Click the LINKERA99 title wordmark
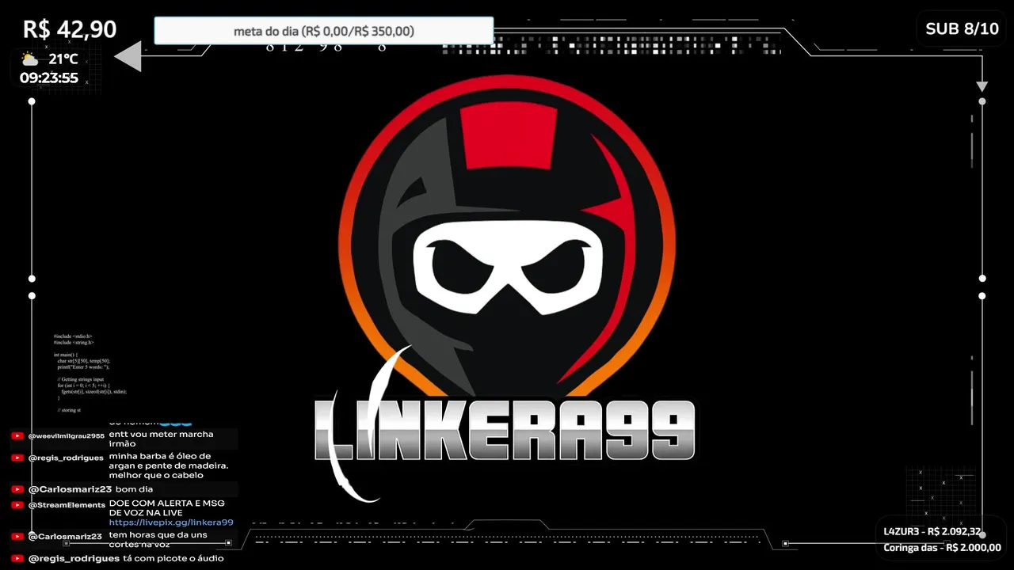Image resolution: width=1014 pixels, height=570 pixels. (505, 431)
